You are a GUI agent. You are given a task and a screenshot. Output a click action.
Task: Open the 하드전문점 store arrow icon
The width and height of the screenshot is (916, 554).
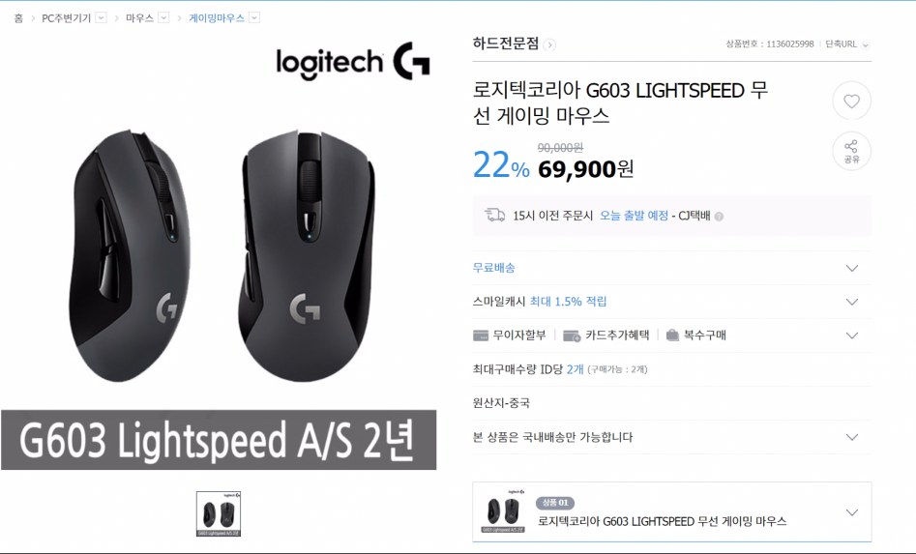[549, 44]
